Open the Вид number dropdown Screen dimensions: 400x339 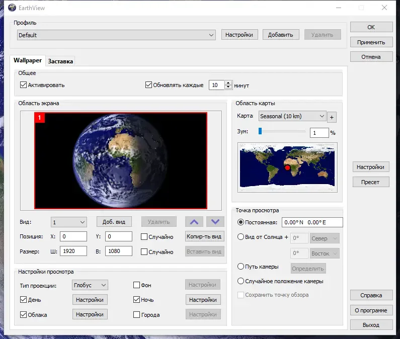(x=68, y=222)
